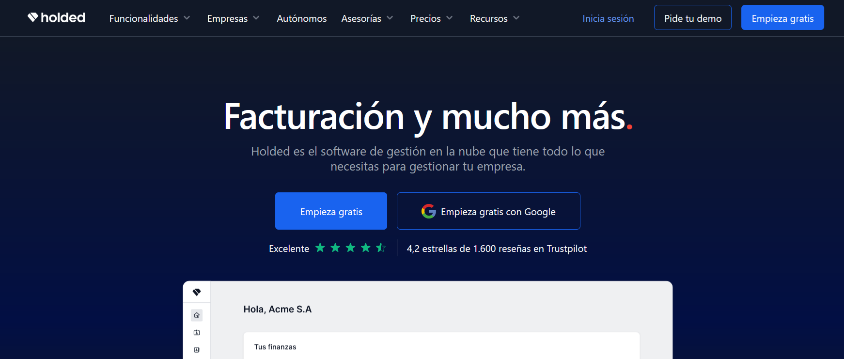The height and width of the screenshot is (359, 844).
Task: Click the Holded logo in the header
Action: tap(56, 18)
